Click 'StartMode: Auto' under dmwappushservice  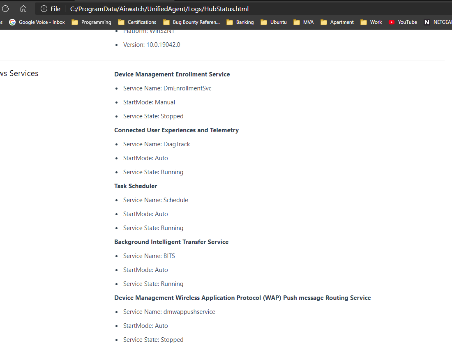(145, 326)
